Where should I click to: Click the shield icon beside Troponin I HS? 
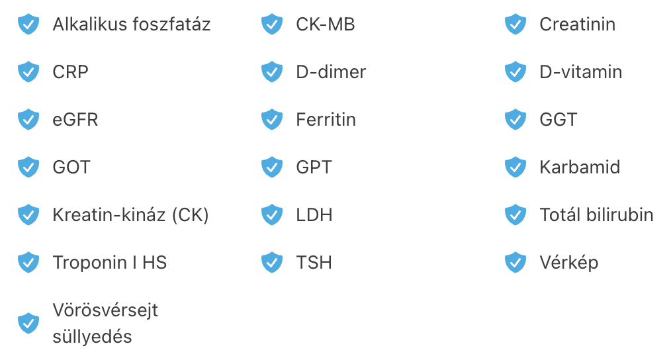pyautogui.click(x=28, y=263)
